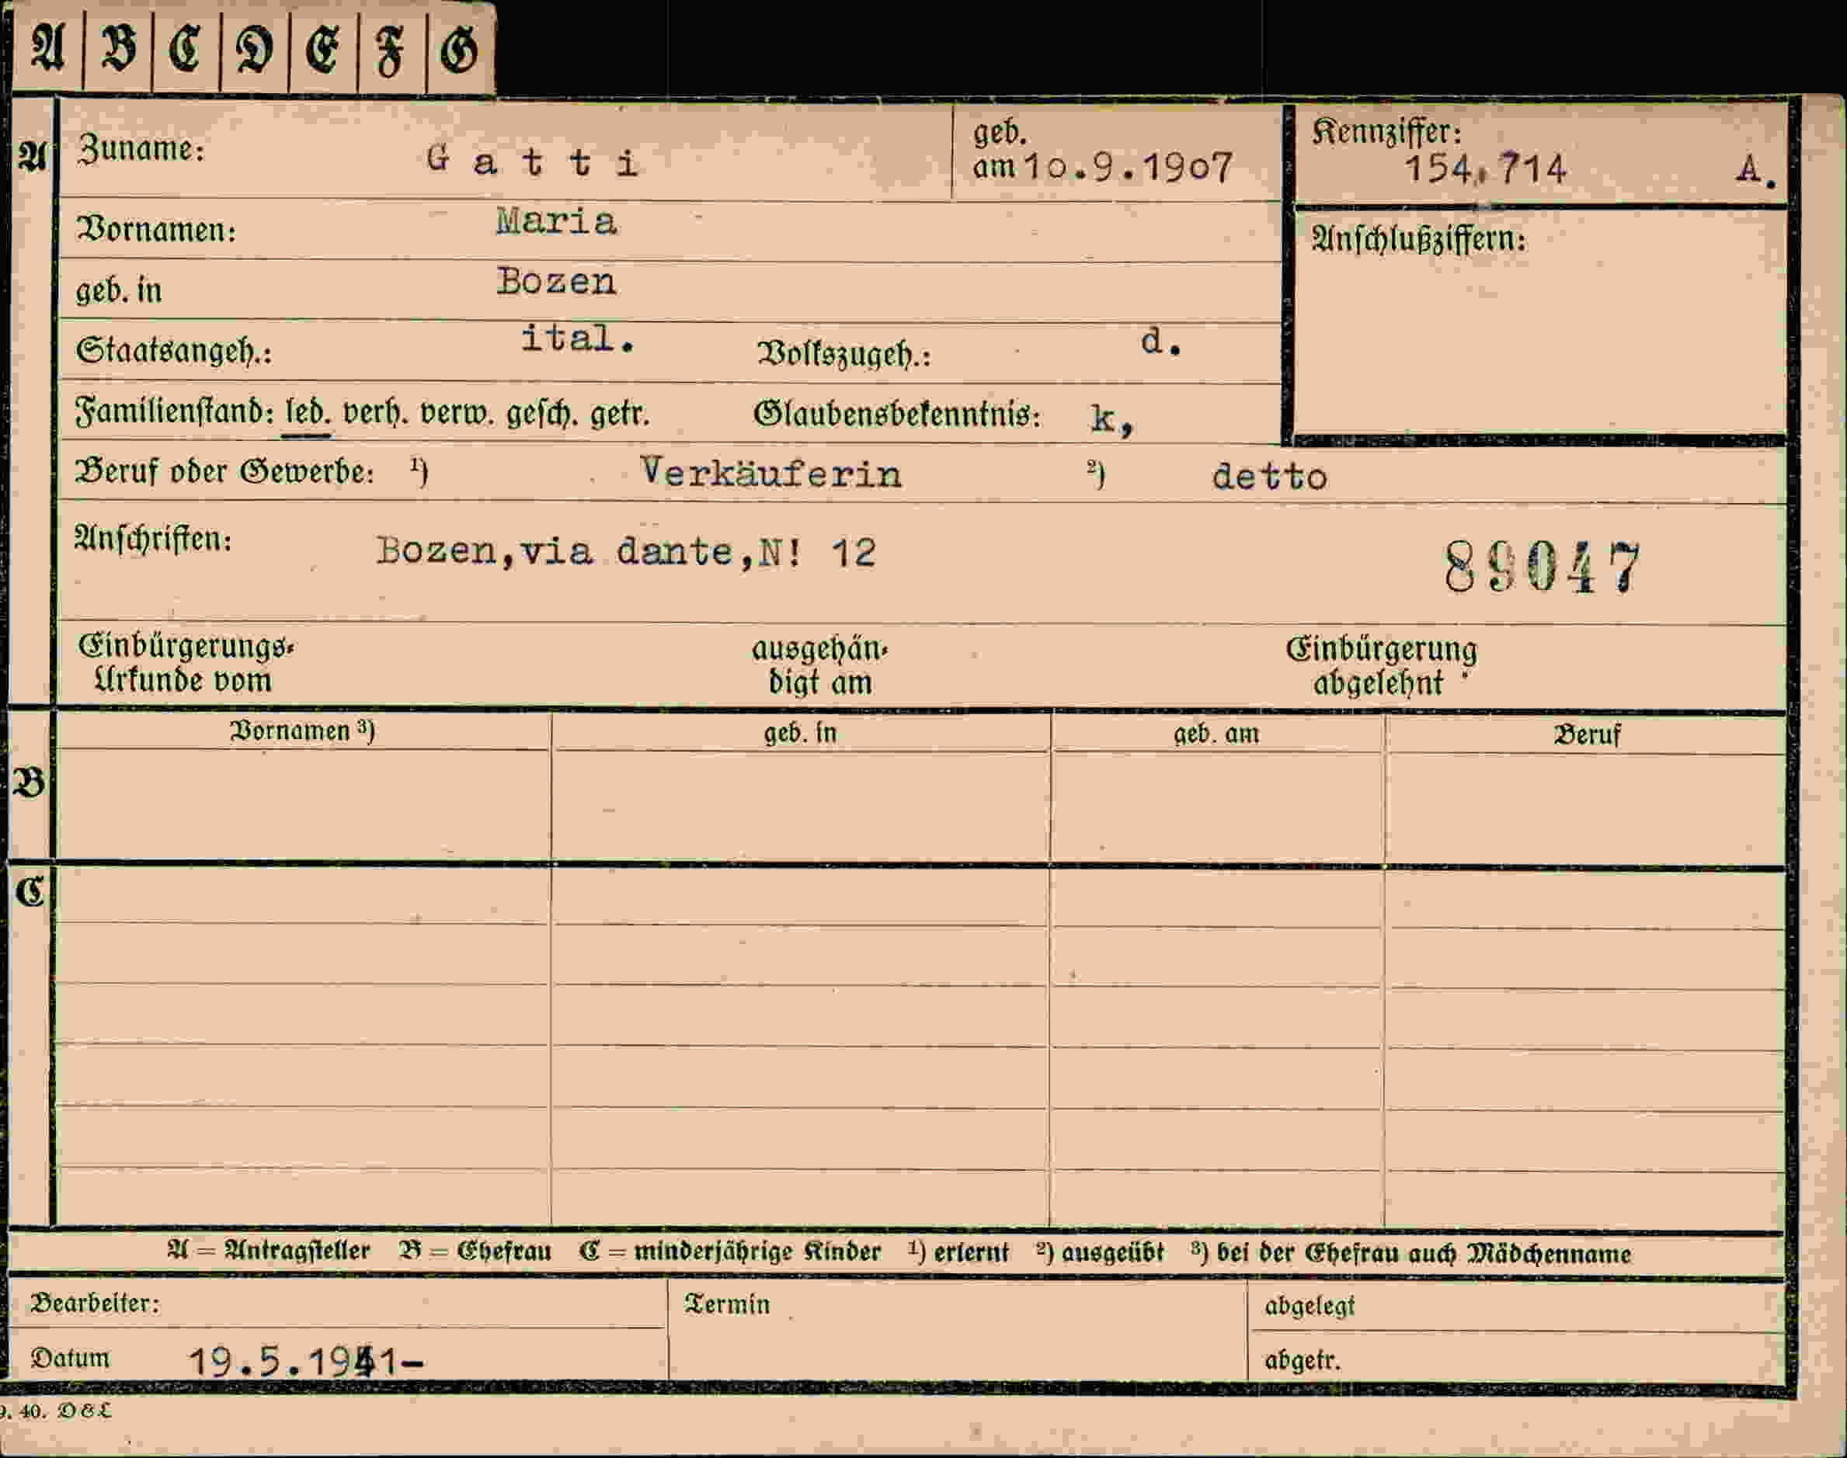Click the footnote '2) ausgeübt'
The height and width of the screenshot is (1458, 1847).
(1100, 1252)
